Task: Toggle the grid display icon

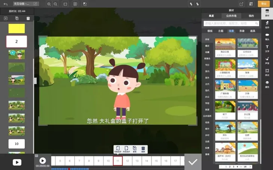Action: click(75, 4)
